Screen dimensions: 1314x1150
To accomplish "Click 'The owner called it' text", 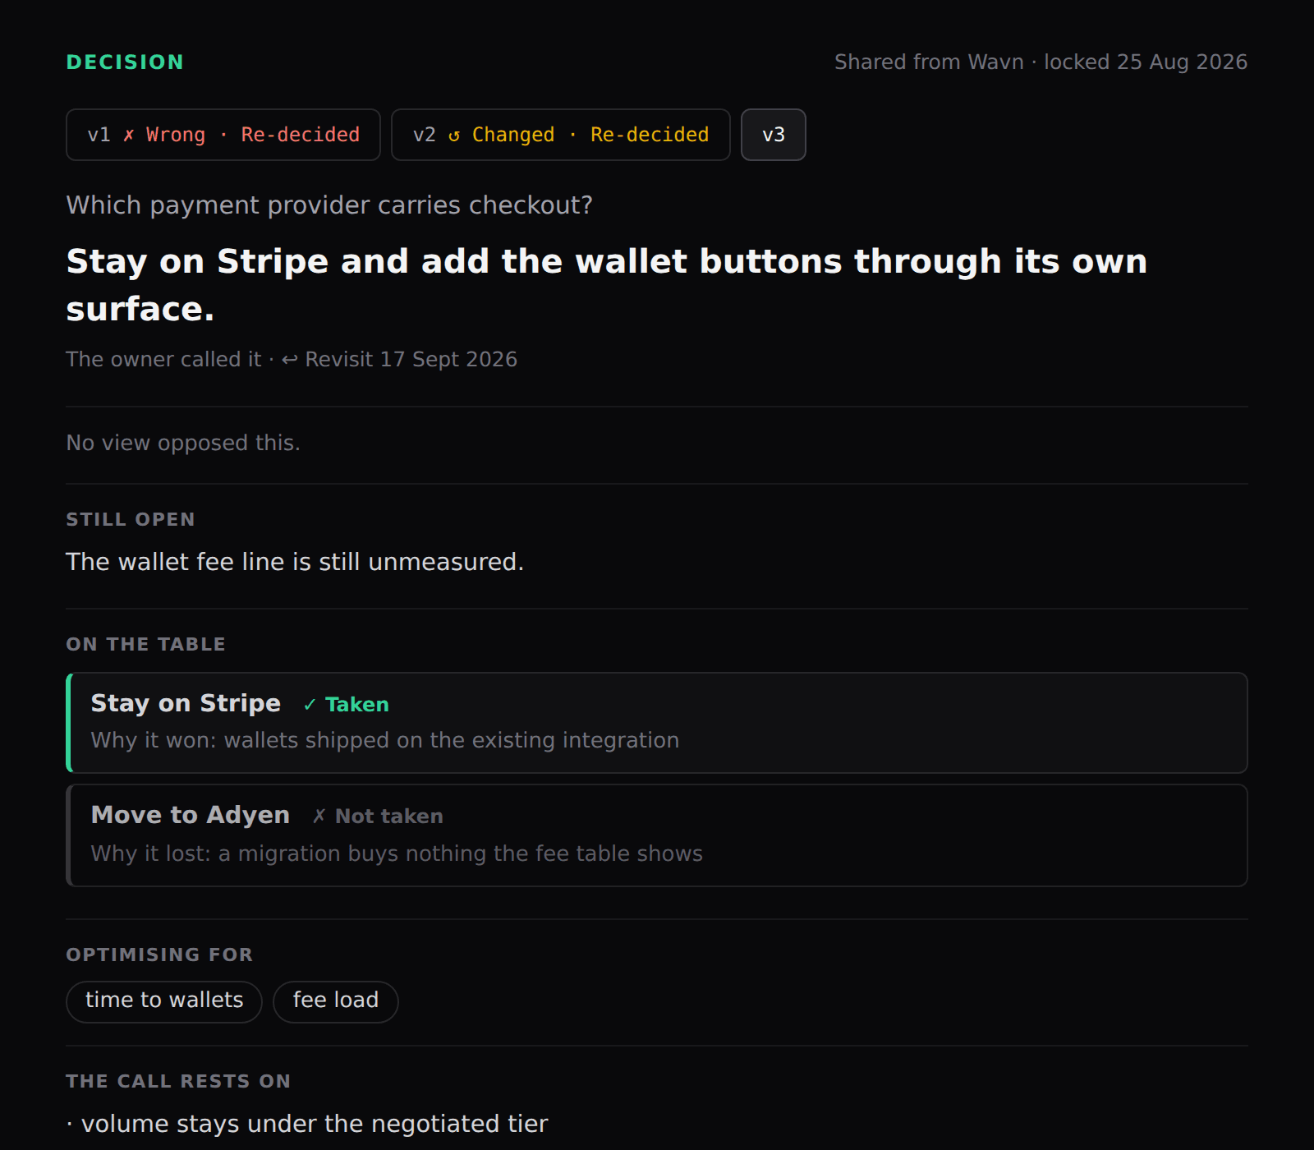I will pos(163,360).
